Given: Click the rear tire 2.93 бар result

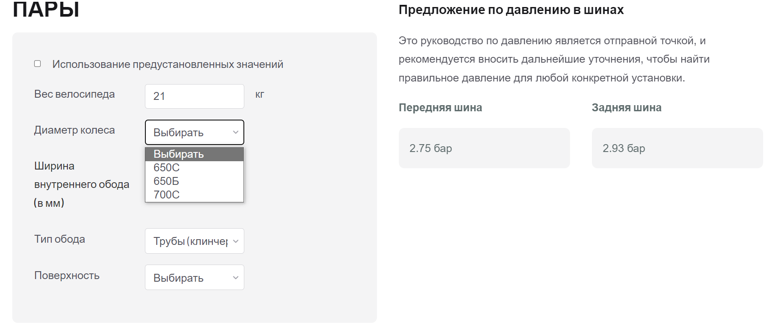Looking at the screenshot, I should point(677,148).
